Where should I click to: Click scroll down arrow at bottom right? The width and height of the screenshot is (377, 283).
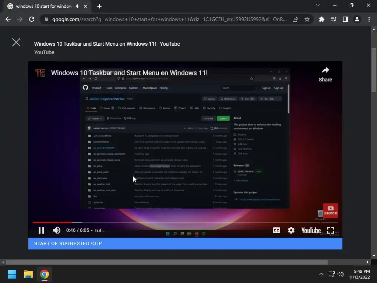tap(374, 256)
